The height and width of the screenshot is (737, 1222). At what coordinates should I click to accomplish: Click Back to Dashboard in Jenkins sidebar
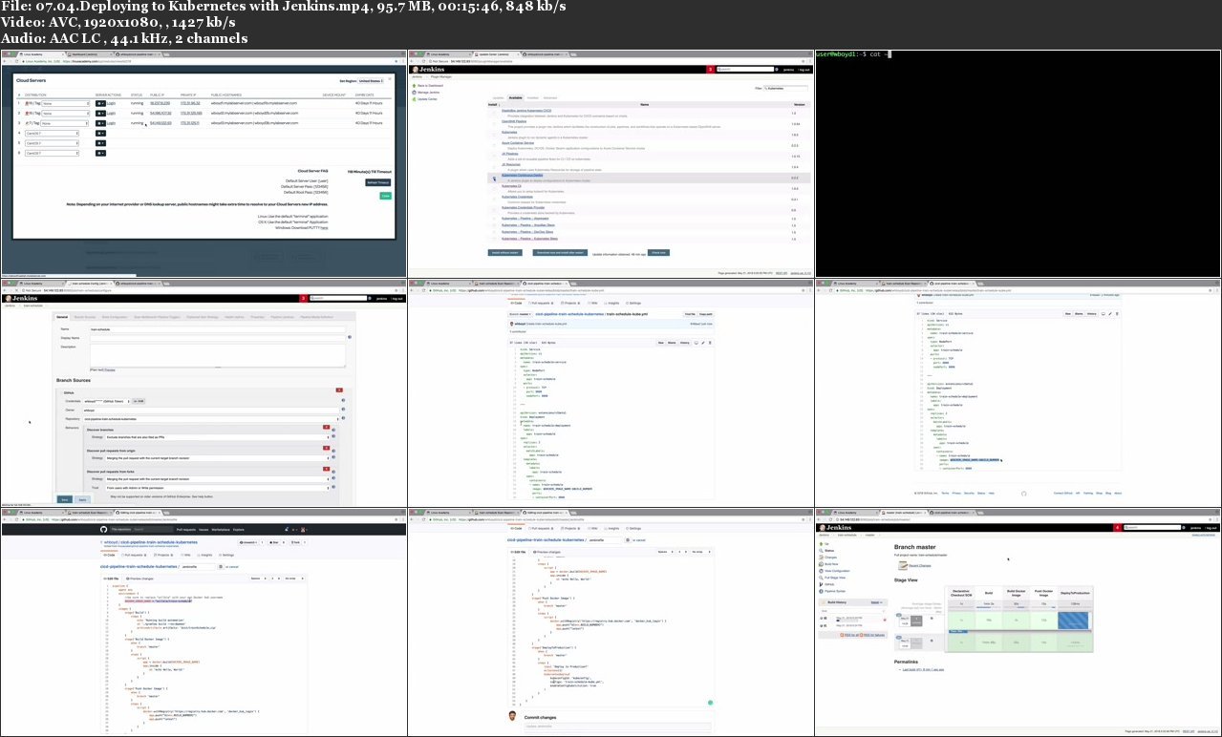tap(428, 86)
